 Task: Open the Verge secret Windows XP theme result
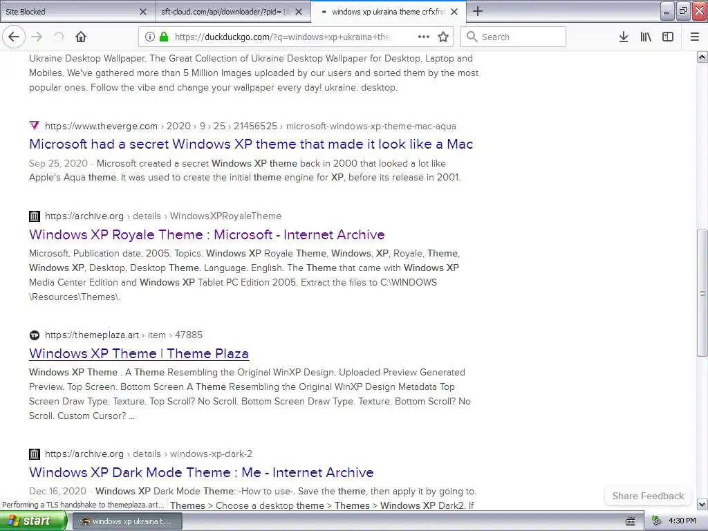pos(251,144)
